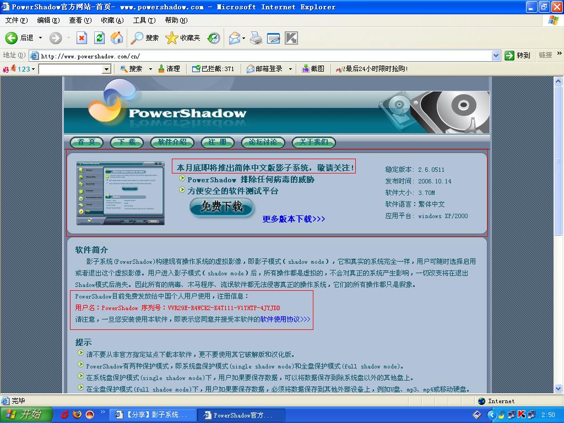Screen dimensions: 564x423
Task: Click the Edit page icon in toolbar
Action: [273, 38]
